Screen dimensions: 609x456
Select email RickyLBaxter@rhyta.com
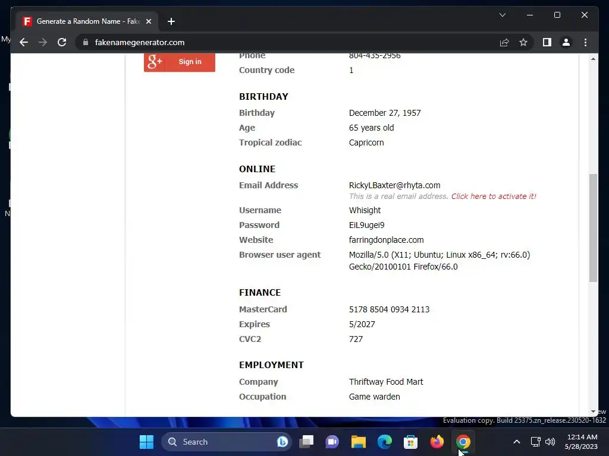395,185
